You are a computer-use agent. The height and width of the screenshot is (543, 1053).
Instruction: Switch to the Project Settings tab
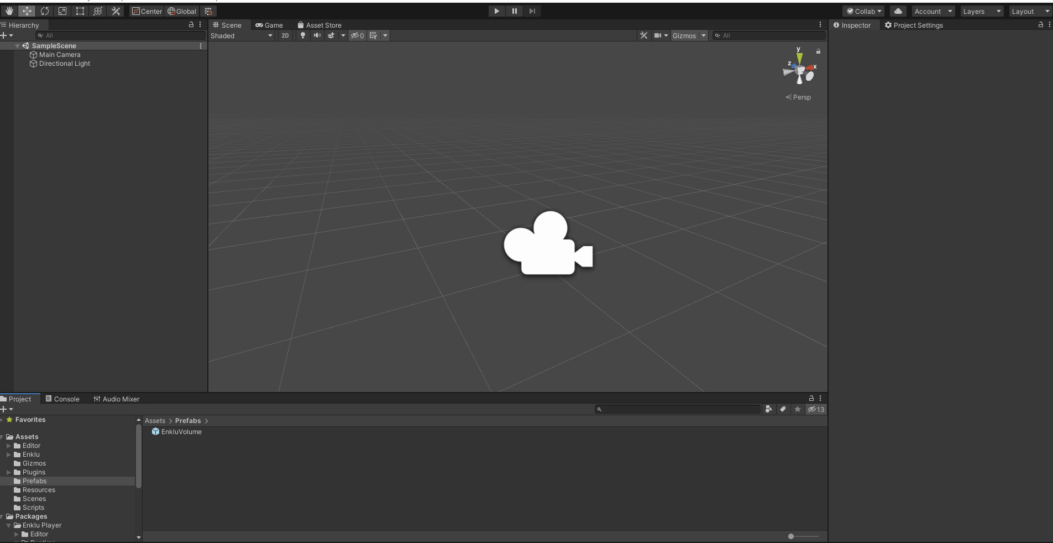[x=914, y=25]
